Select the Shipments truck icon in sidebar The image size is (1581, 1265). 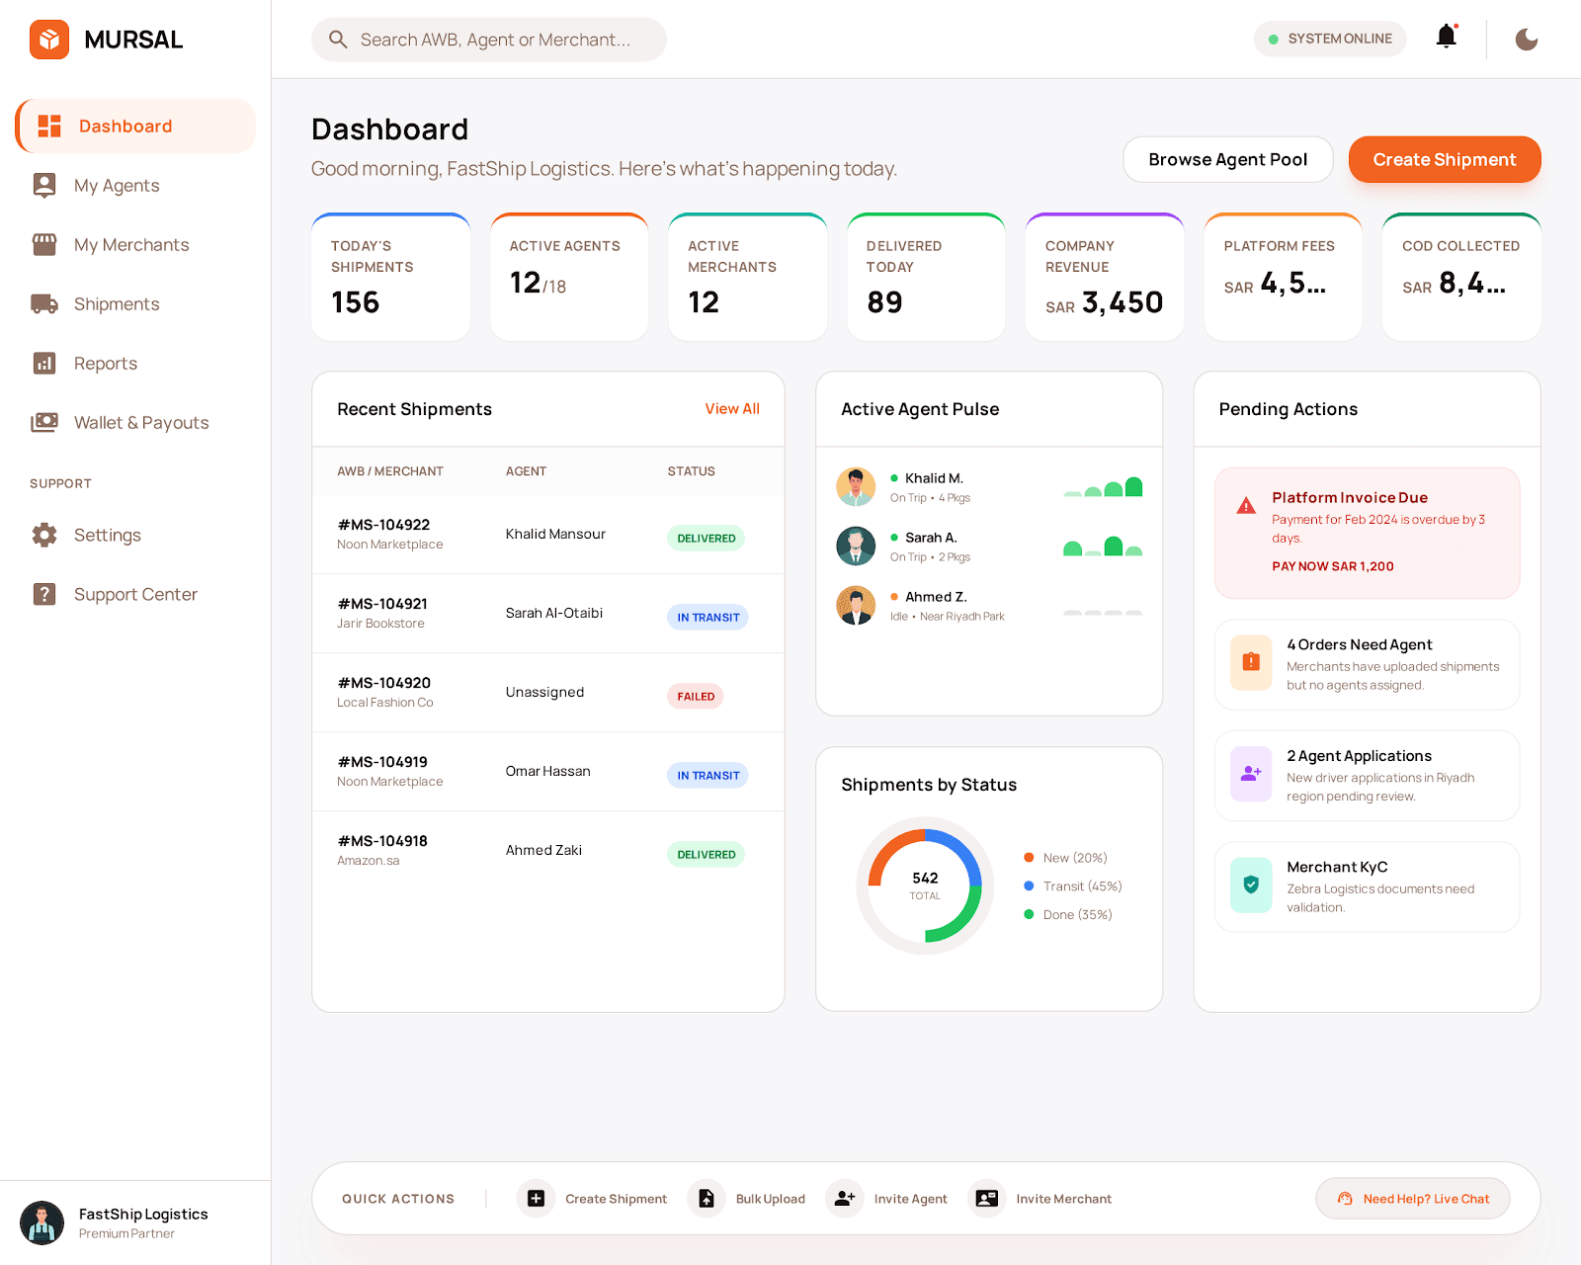coord(44,303)
